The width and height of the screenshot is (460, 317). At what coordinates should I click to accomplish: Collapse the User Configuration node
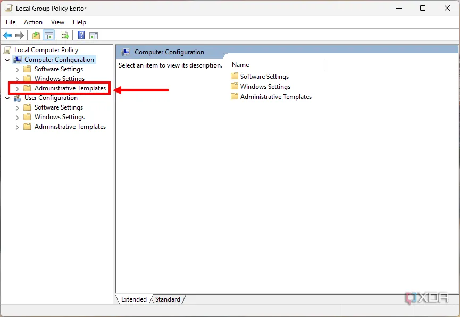(7, 98)
